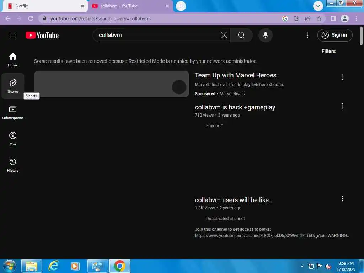The image size is (364, 273).
Task: Click the YouTube logo
Action: coord(42,35)
